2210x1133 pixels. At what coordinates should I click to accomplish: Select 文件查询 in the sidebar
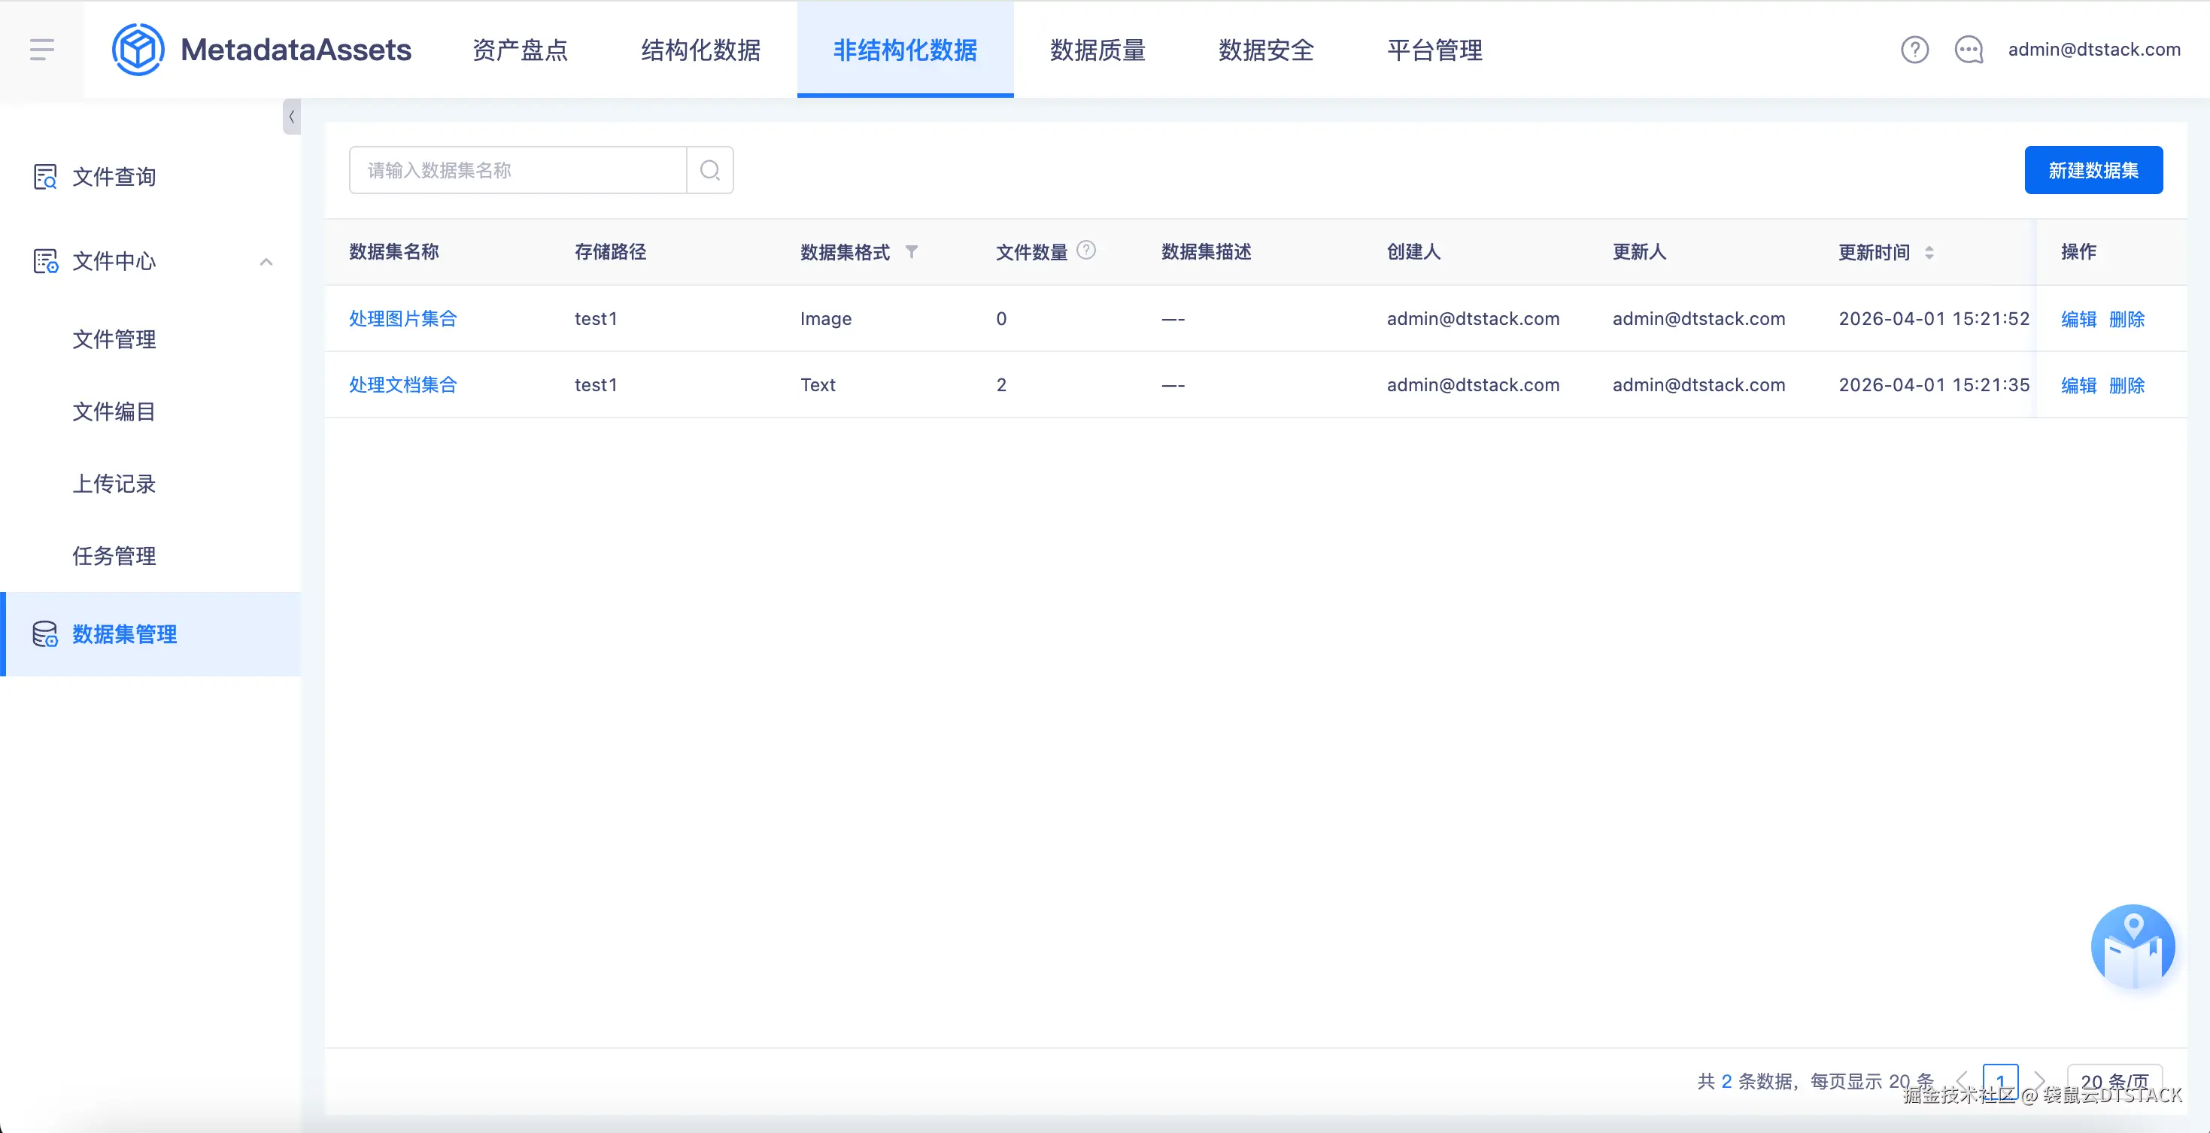point(114,177)
